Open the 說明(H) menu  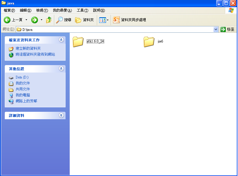tap(99, 10)
